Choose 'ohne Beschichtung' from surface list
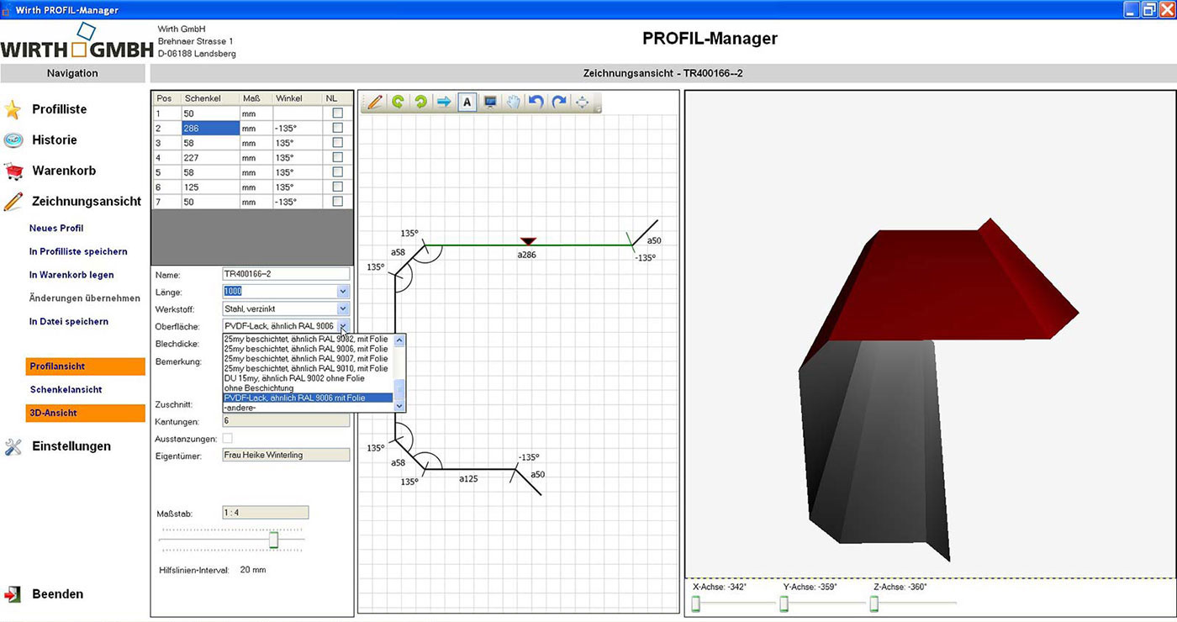The height and width of the screenshot is (622, 1177). (259, 388)
